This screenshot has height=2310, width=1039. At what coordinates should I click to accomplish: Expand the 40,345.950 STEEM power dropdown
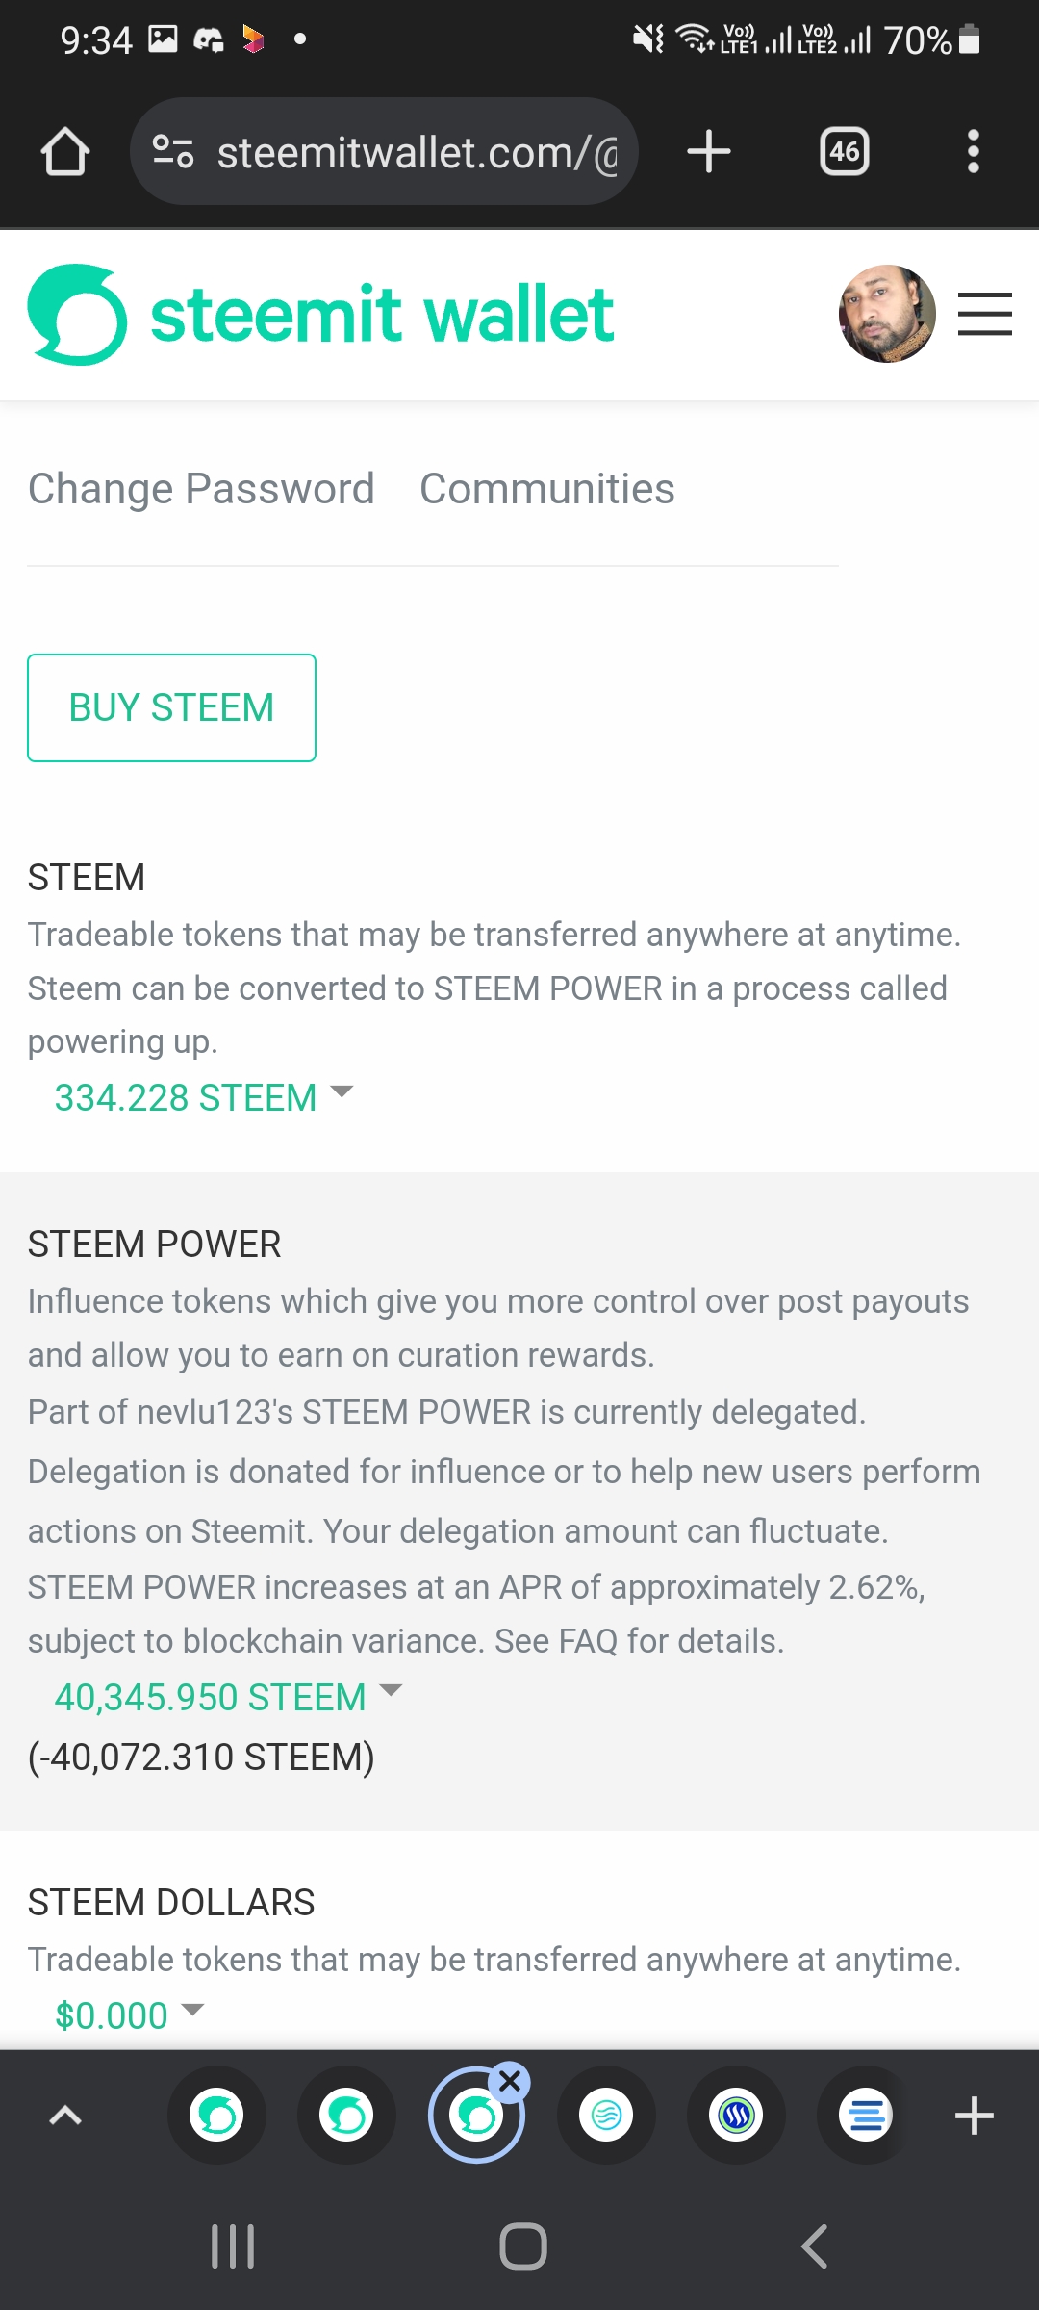point(228,1697)
